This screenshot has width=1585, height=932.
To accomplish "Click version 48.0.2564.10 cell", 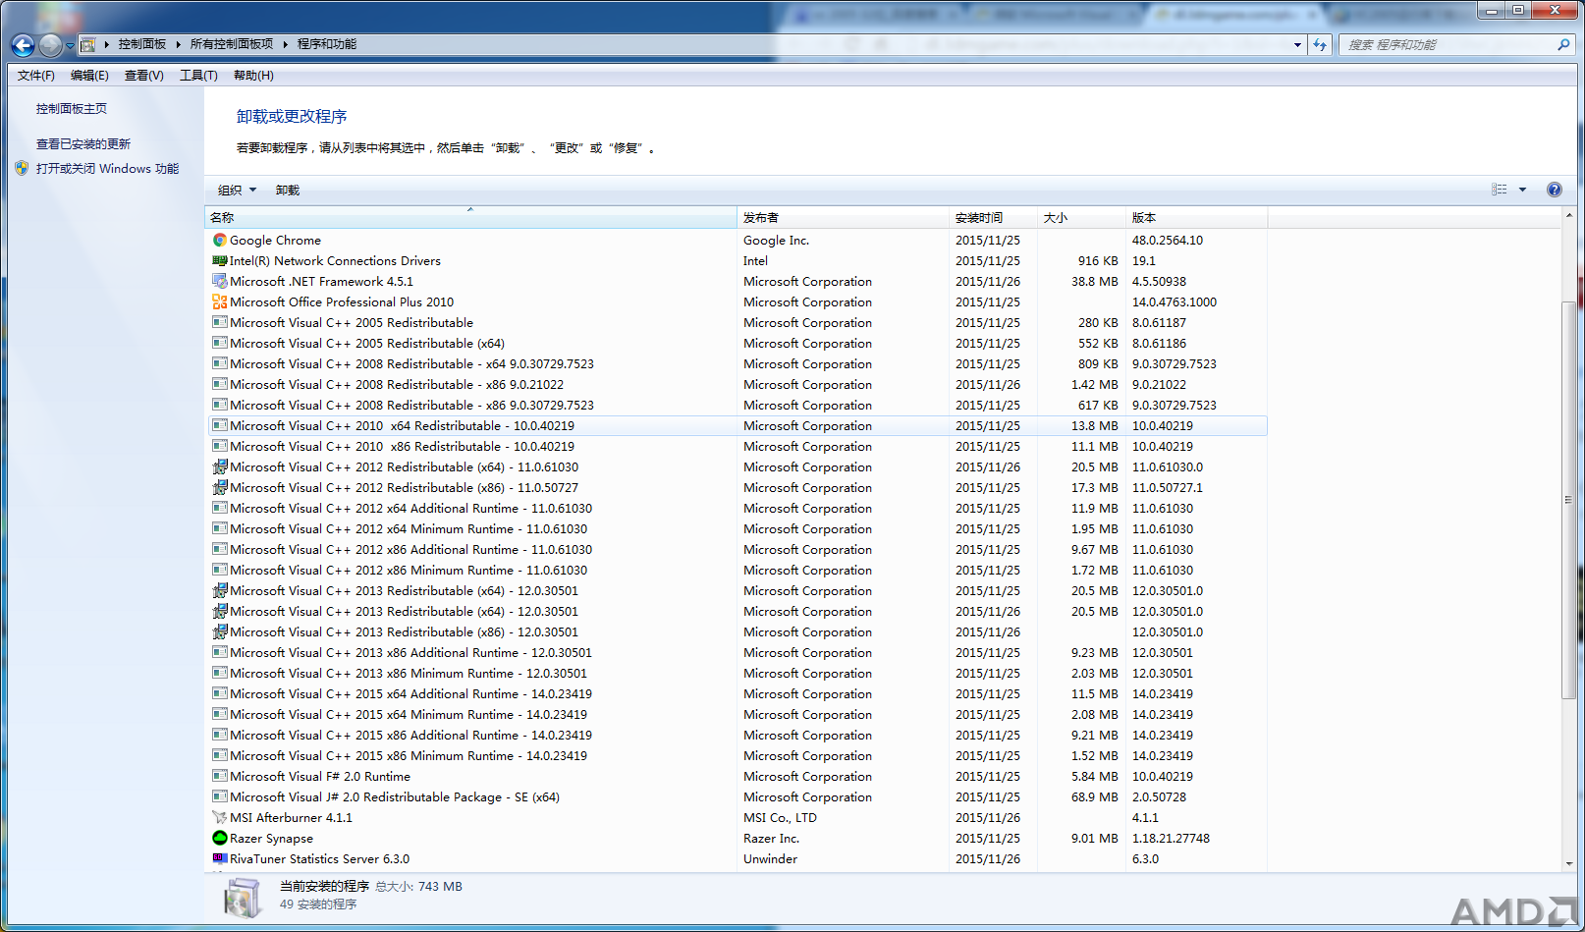I will 1168,240.
